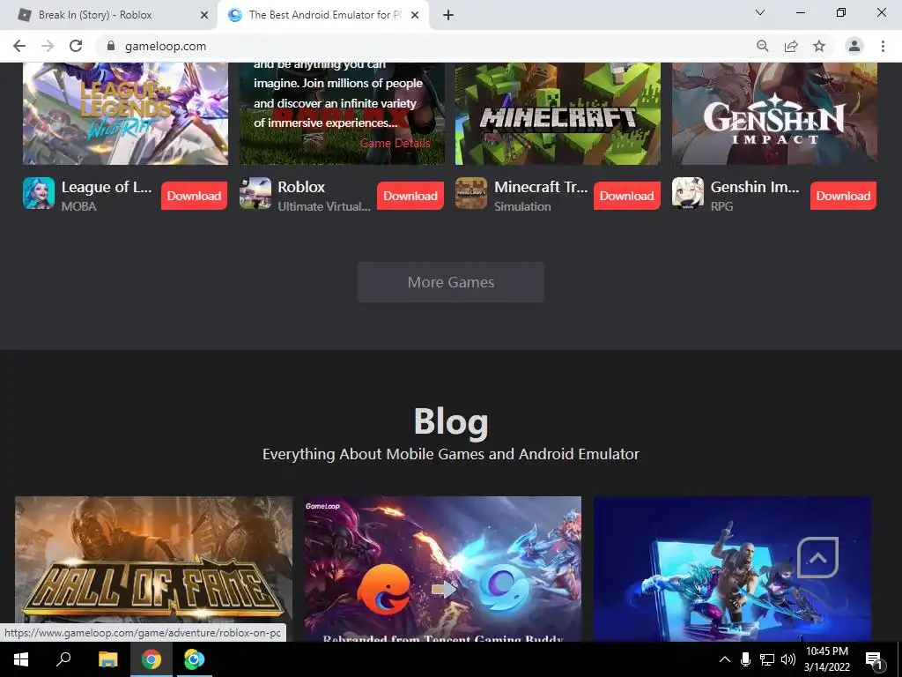
Task: Click the Ultimate Virtual... subtitle text
Action: [x=324, y=206]
